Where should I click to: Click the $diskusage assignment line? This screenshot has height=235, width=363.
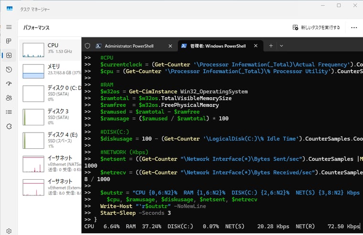point(232,139)
